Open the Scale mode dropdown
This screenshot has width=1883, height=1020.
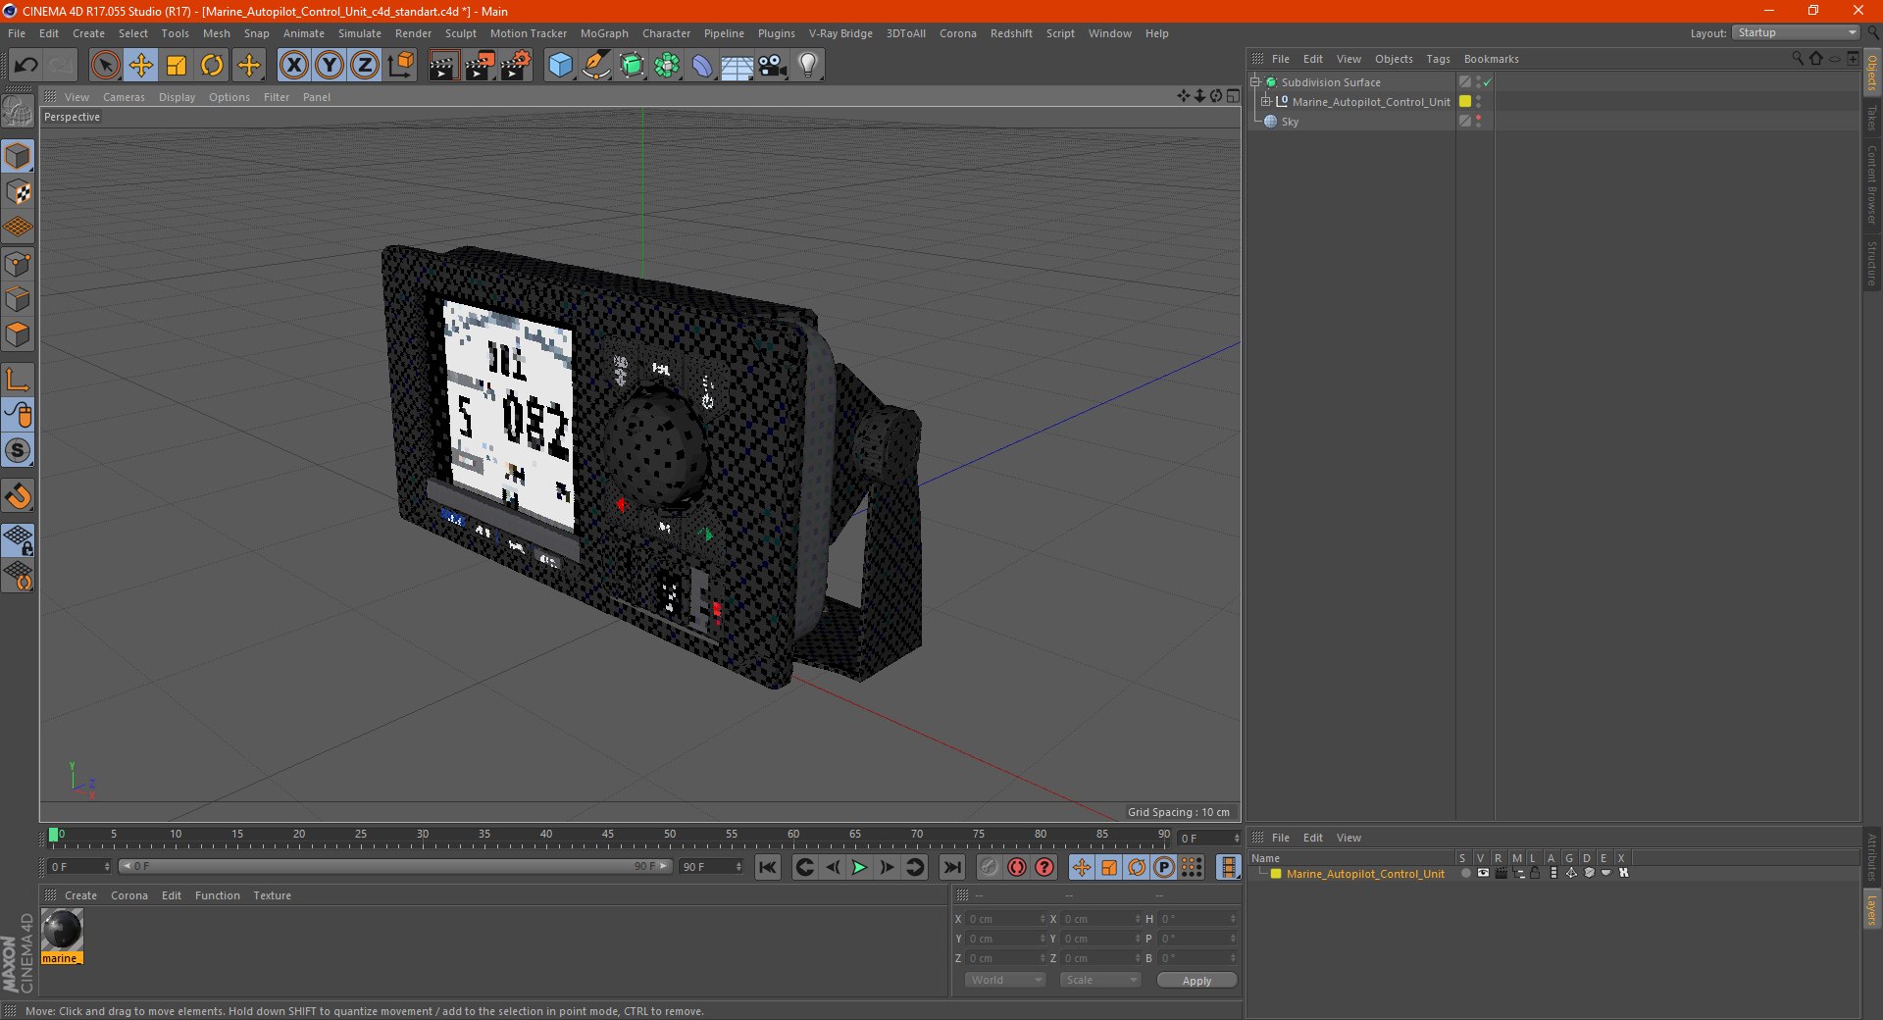(1100, 980)
